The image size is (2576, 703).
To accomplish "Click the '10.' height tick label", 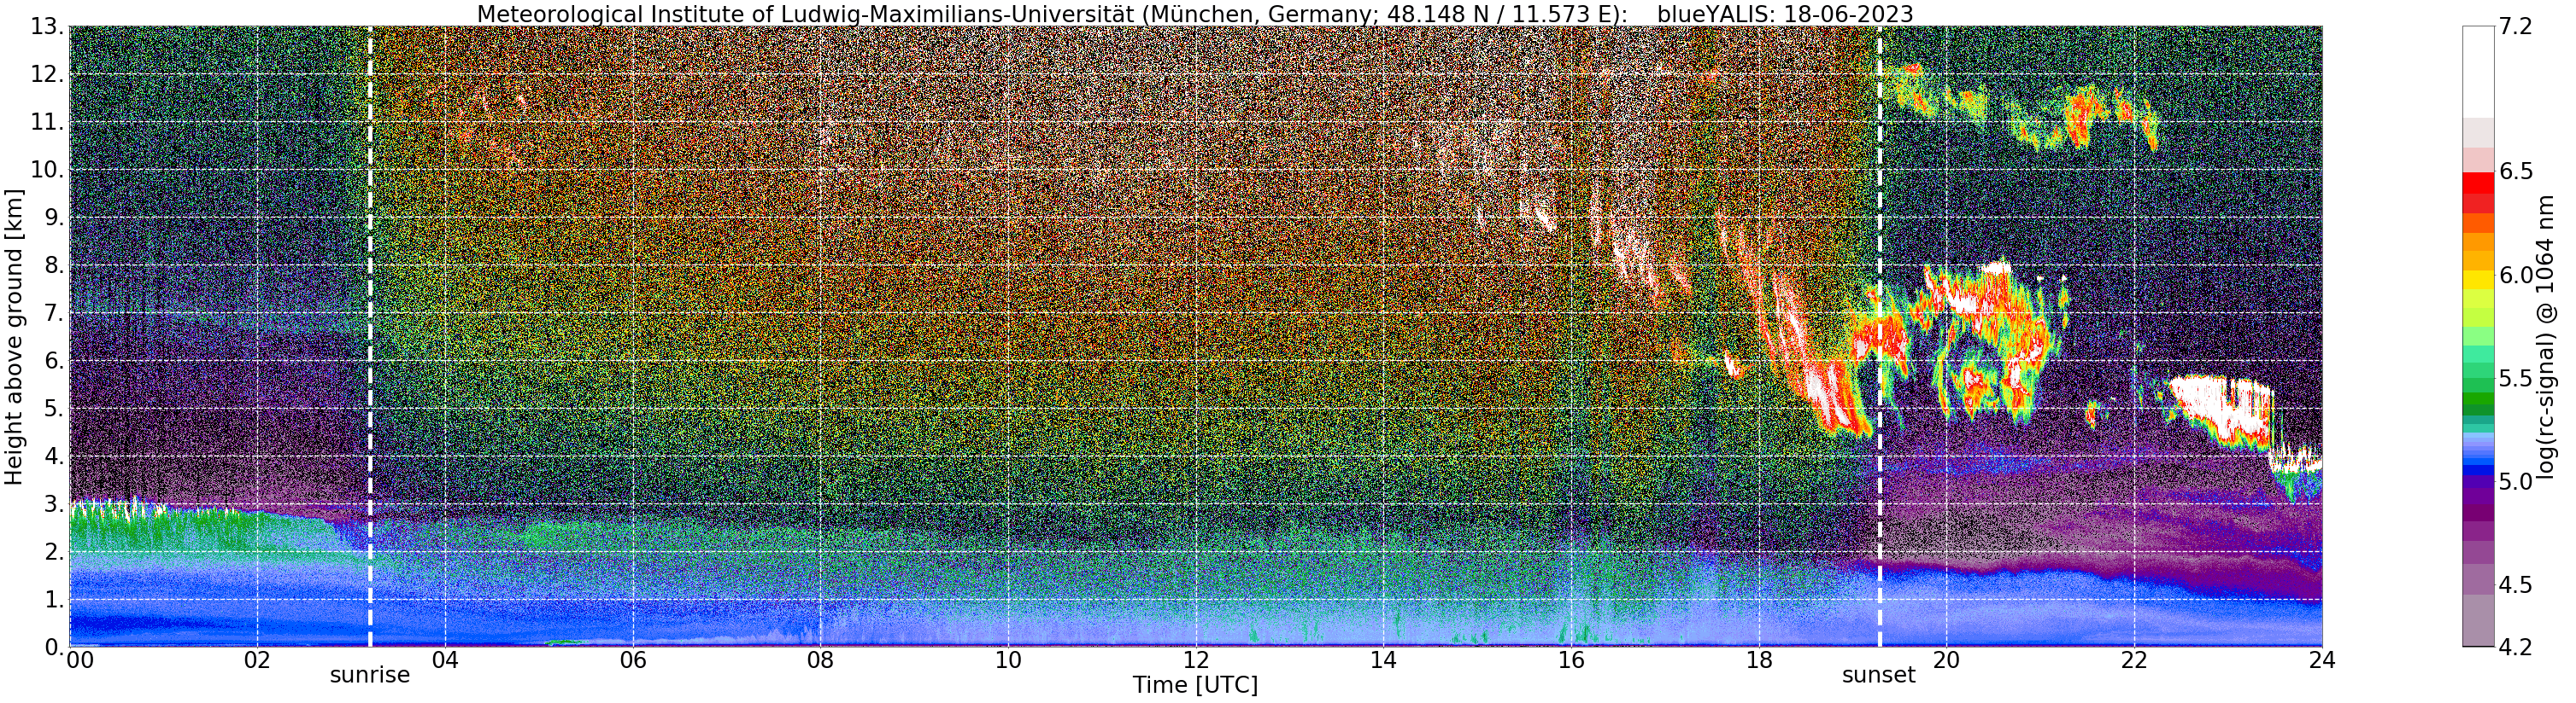I will pos(46,170).
